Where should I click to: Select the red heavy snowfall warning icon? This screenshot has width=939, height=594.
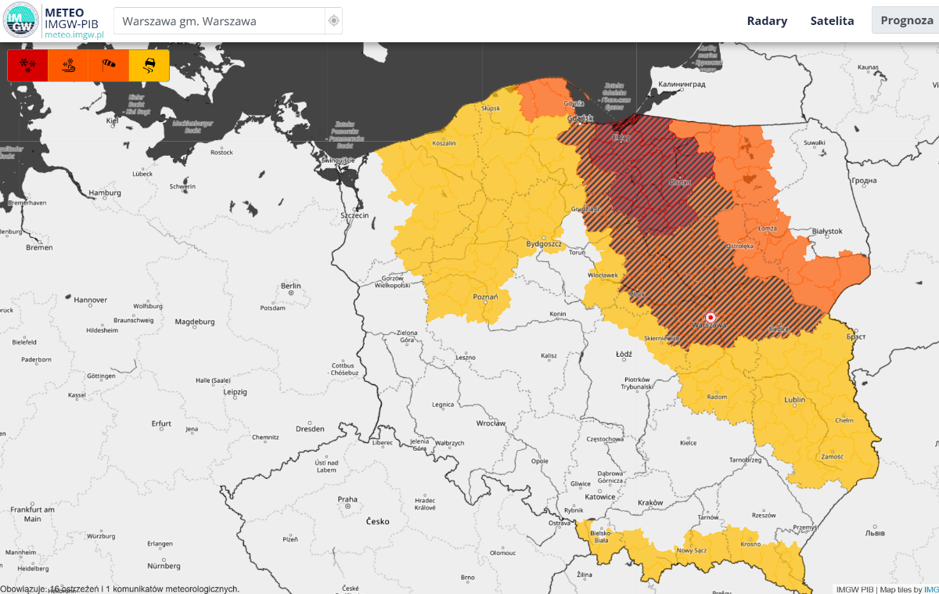tap(28, 66)
